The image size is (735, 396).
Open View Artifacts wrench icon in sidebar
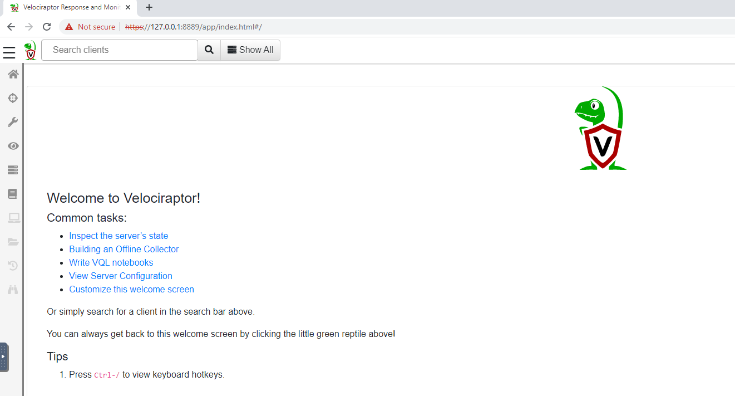pos(13,122)
